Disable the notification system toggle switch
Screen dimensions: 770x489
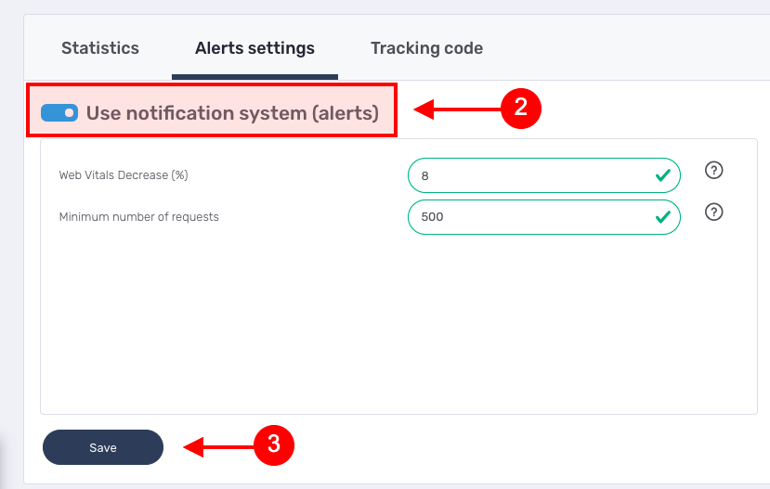point(59,113)
